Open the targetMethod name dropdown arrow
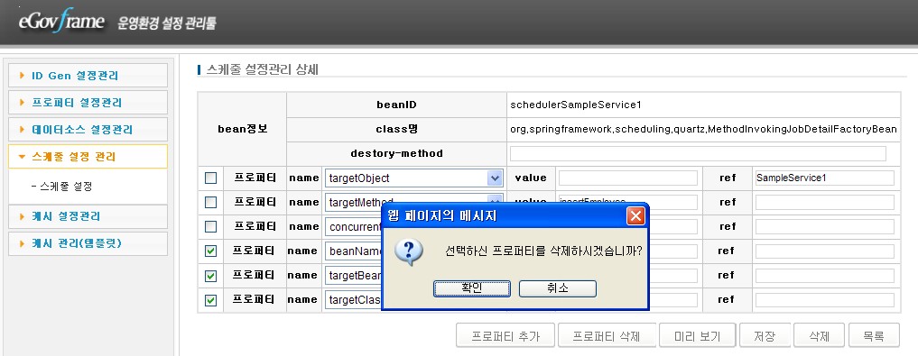The height and width of the screenshot is (356, 918). [495, 199]
